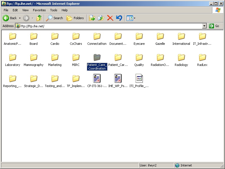Delete selection with the red X icon
The image size is (225, 169).
tap(110, 18)
